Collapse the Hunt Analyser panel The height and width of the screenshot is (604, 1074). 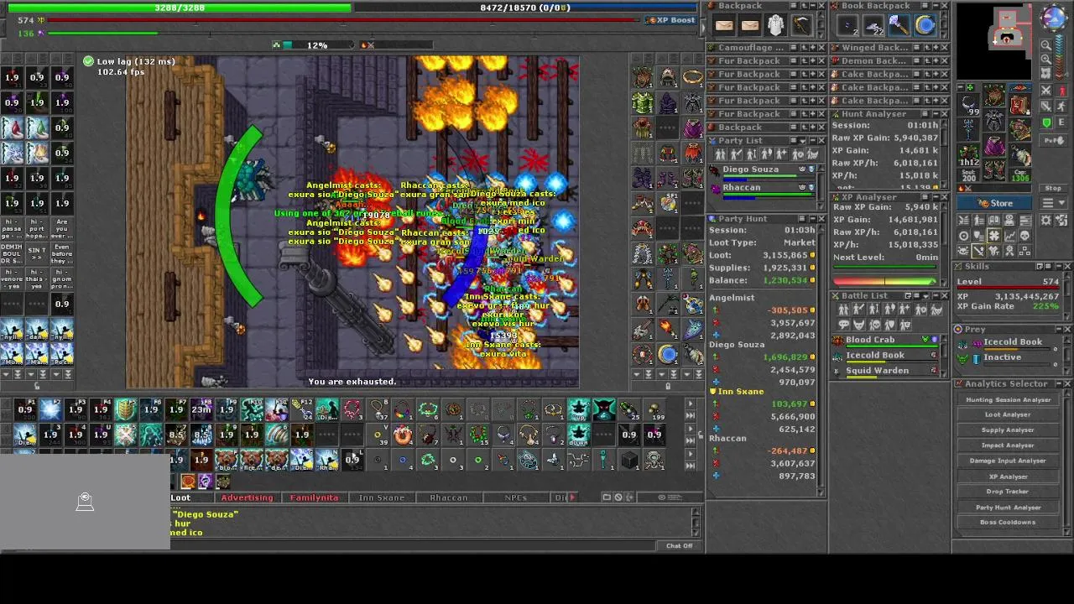tap(936, 114)
